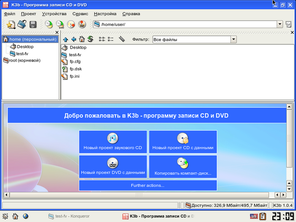Select the fp.cfg file in list
Image resolution: width=296 pixels, height=222 pixels.
[75, 61]
